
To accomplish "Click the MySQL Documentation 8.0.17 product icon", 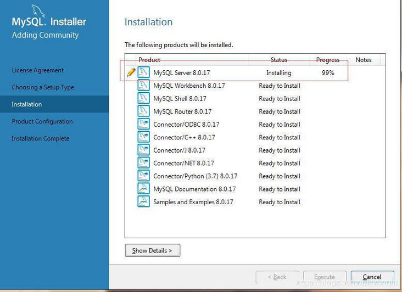I will 143,189.
